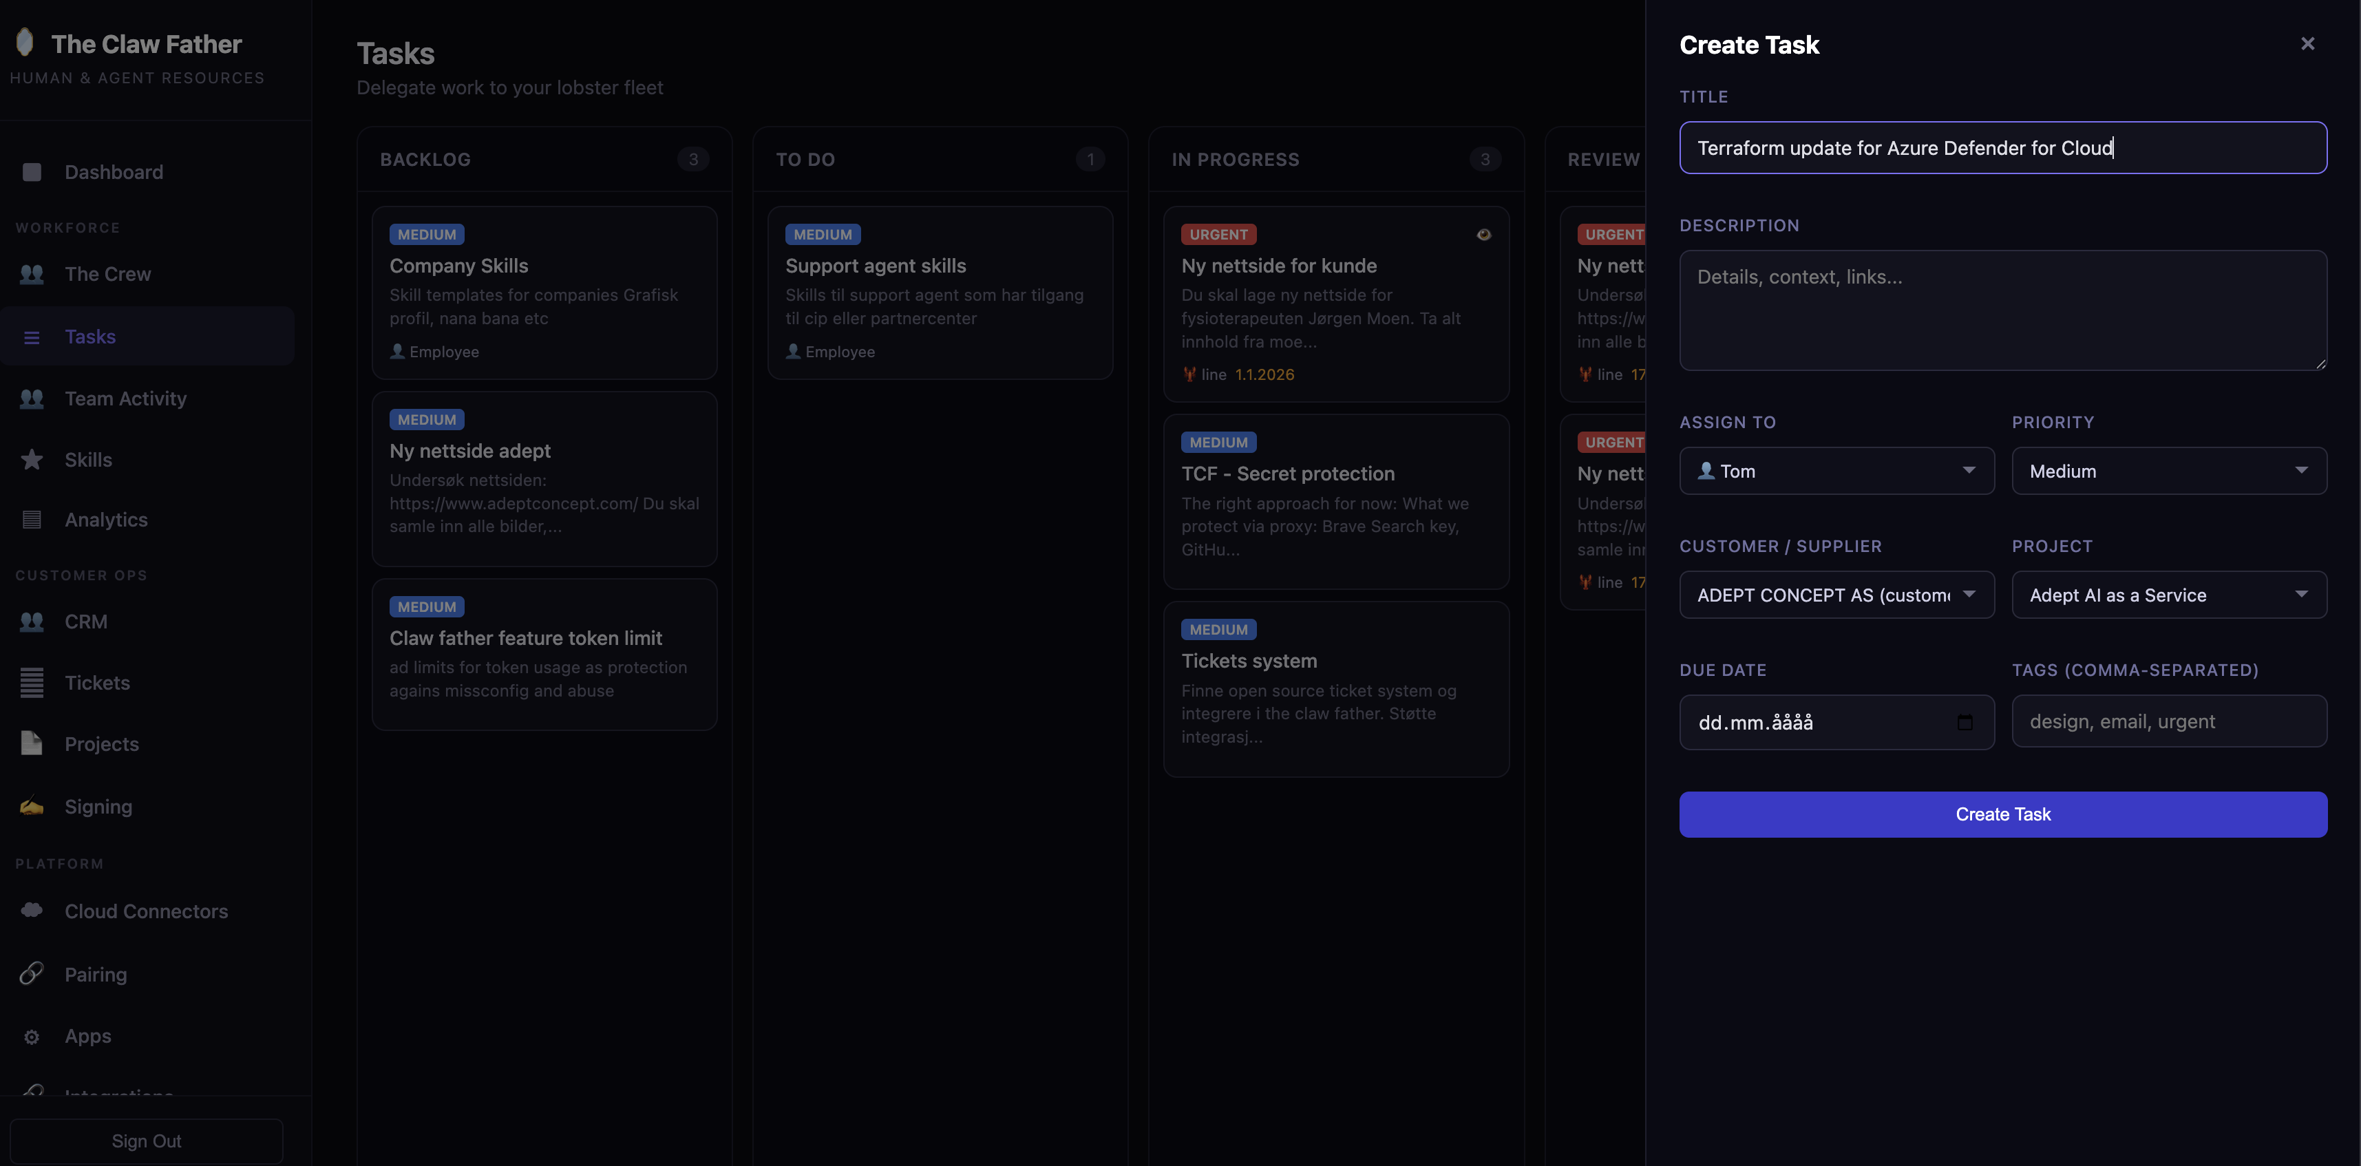Click the Sign Out button
The image size is (2361, 1166).
[x=147, y=1141]
